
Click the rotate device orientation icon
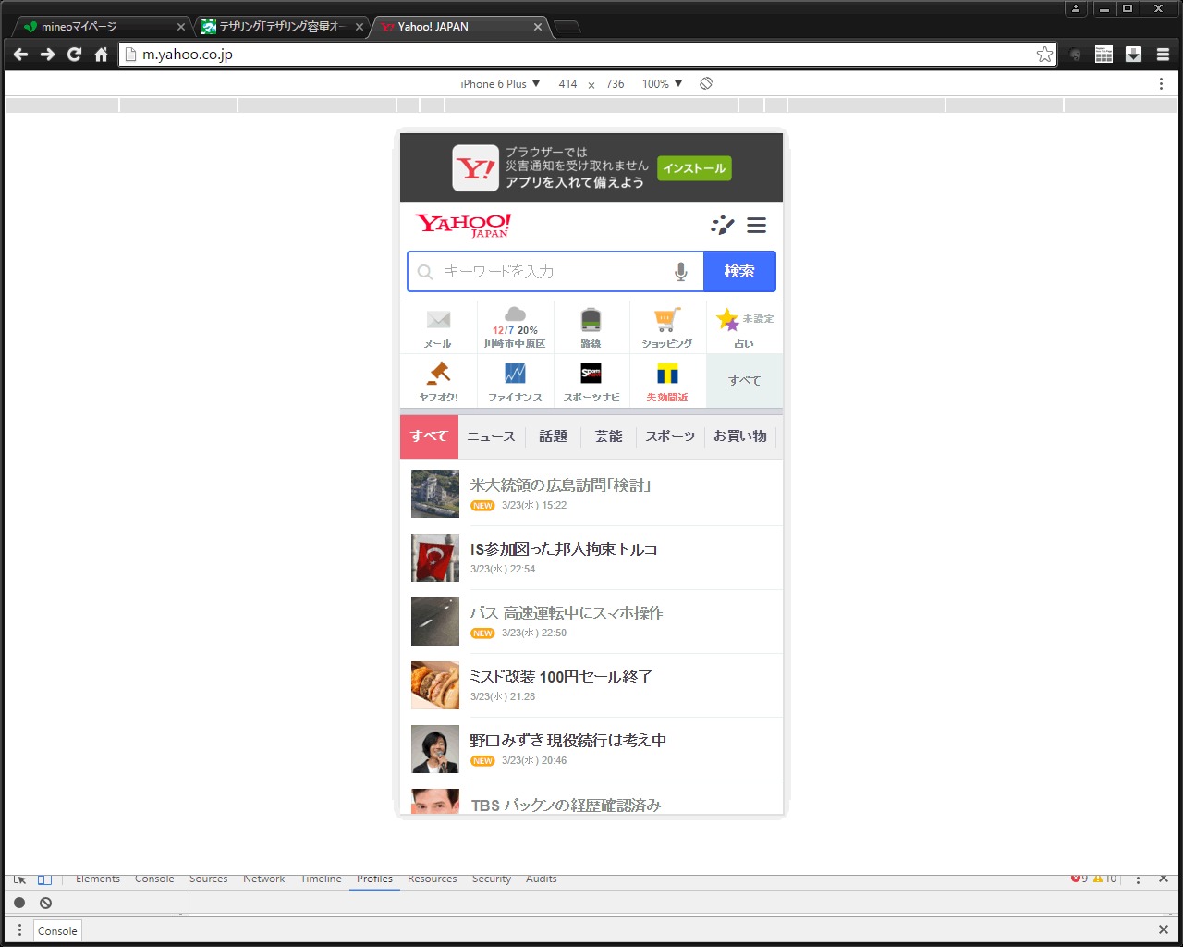[x=706, y=83]
